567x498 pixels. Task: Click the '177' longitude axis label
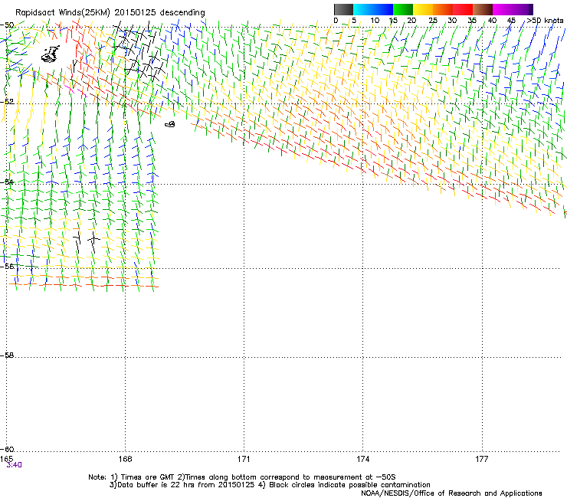(x=482, y=459)
